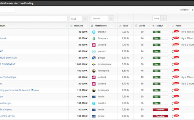
Task: Click the project name filter input field
Action: (x=34, y=19)
